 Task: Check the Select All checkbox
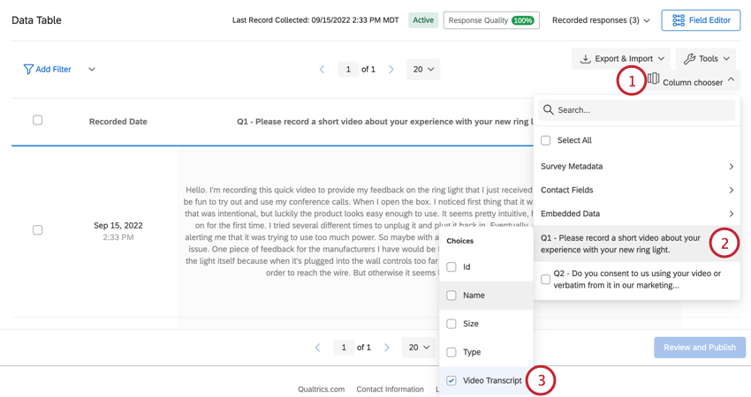click(545, 140)
